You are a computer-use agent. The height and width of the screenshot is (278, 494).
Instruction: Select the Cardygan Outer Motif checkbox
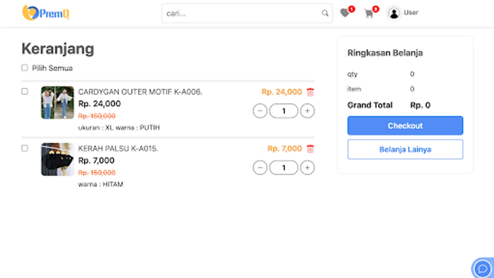coord(25,91)
